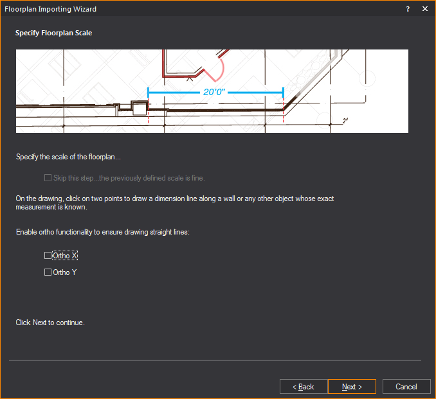
Task: Enable the Ortho X checkbox
Action: [x=48, y=256]
